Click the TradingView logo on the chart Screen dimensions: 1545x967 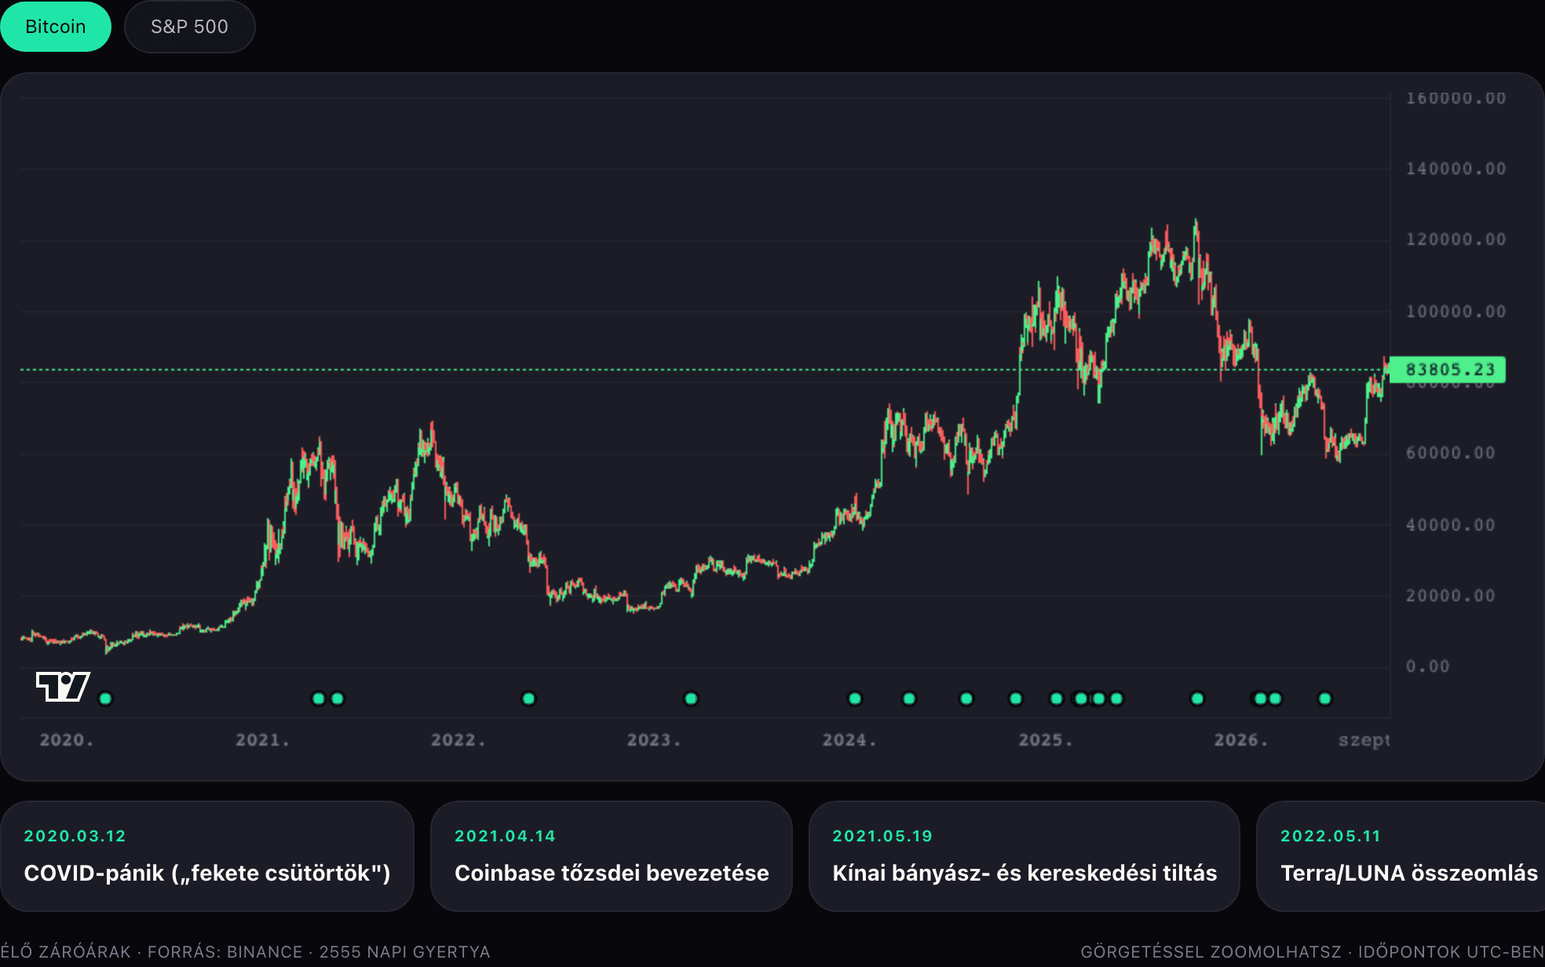(x=63, y=687)
